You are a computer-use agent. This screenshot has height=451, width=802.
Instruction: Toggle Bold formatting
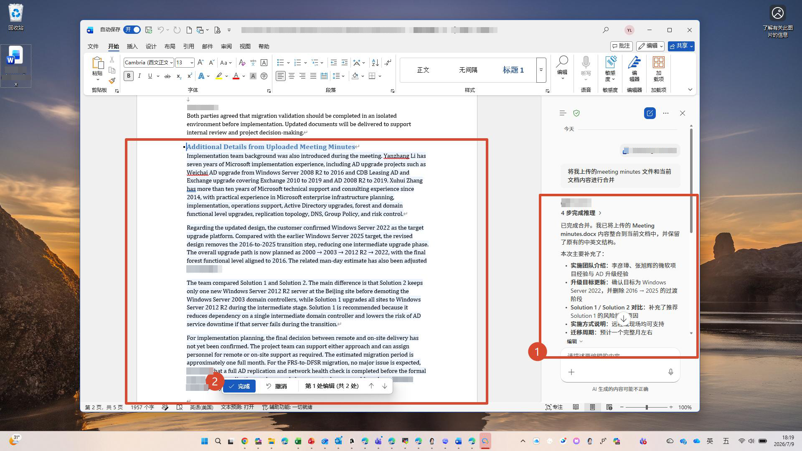[129, 76]
